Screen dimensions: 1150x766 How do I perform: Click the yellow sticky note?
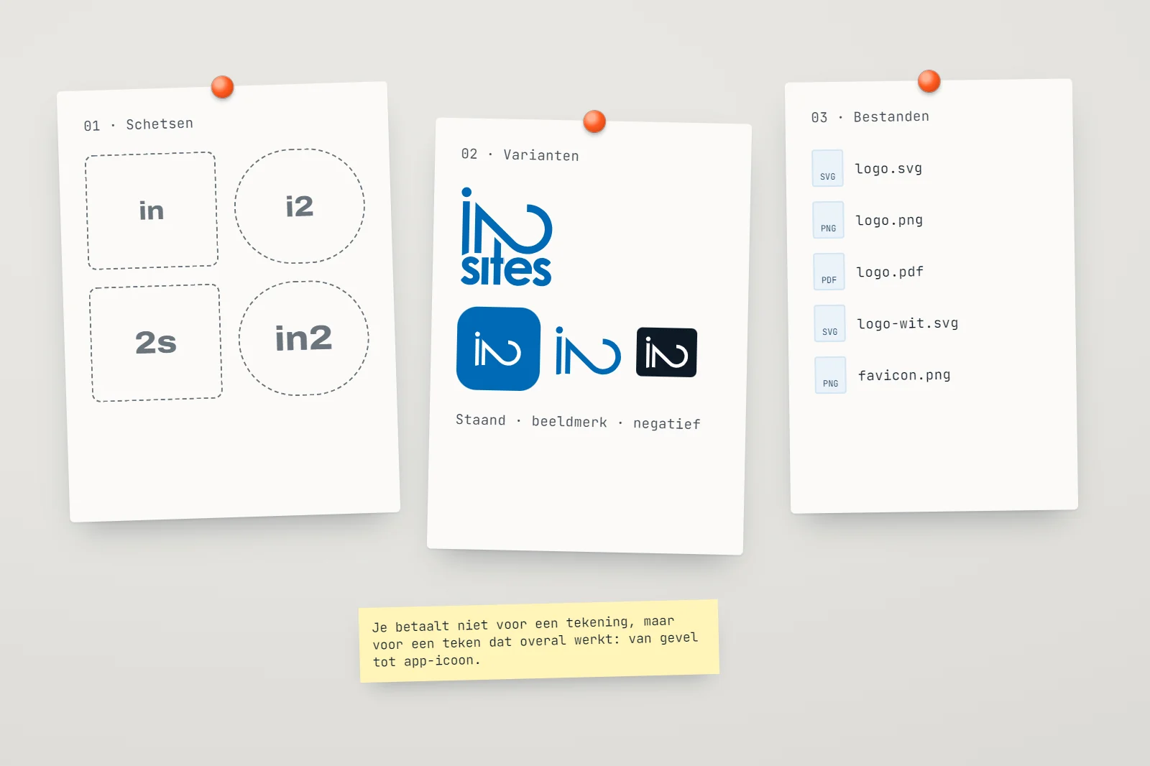[x=539, y=641]
